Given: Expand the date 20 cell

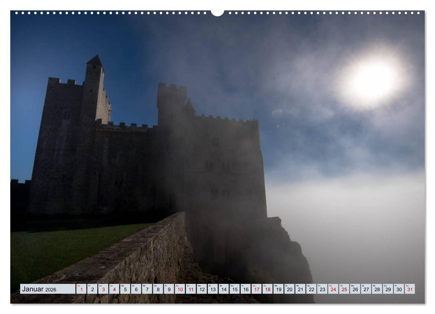Looking at the screenshot, I should point(289,289).
